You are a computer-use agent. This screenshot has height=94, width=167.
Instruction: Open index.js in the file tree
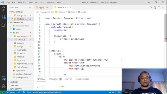pyautogui.click(x=20, y=57)
